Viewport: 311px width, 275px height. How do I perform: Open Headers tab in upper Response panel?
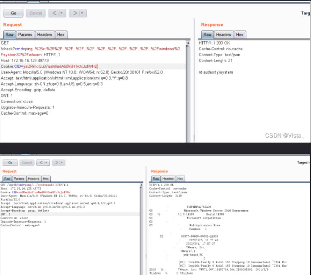coord(223,35)
